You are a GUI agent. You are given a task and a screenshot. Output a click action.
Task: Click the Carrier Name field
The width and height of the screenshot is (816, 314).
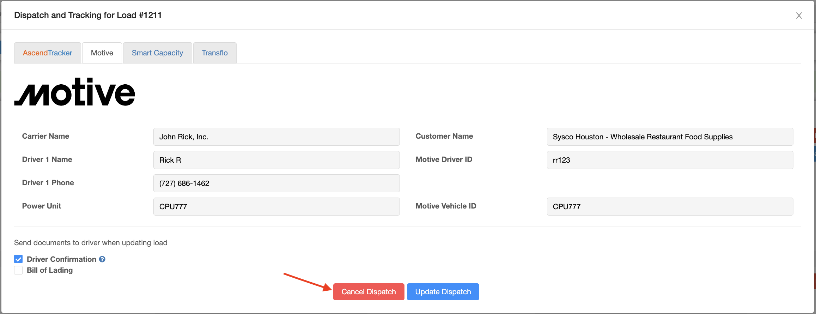[x=276, y=137]
